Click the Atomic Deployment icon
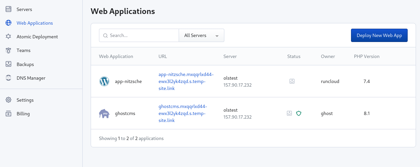Viewport: 420px width, 167px height. click(9, 37)
